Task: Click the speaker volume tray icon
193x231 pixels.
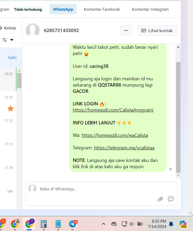Action: tap(132, 224)
